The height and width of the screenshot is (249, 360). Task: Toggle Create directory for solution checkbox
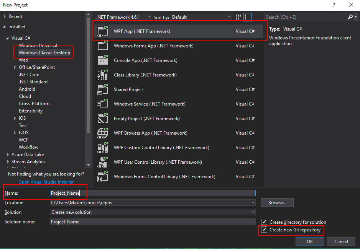264,222
